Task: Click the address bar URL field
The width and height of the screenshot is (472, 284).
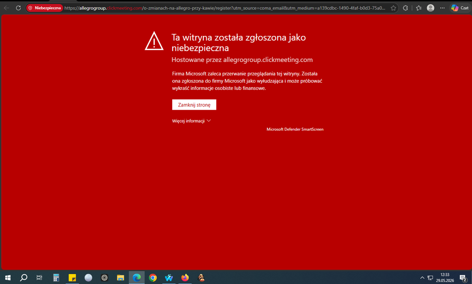Action: pyautogui.click(x=225, y=8)
